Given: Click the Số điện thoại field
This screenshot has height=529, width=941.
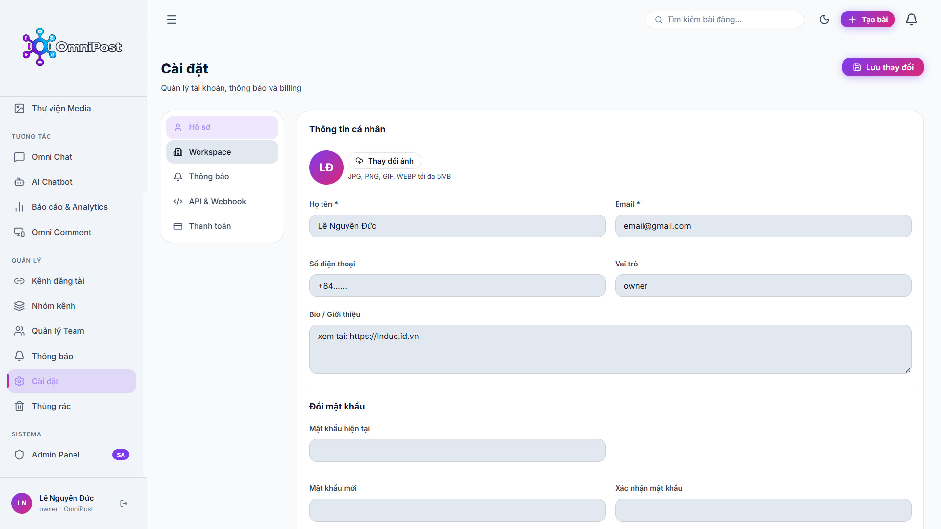Looking at the screenshot, I should pyautogui.click(x=457, y=286).
